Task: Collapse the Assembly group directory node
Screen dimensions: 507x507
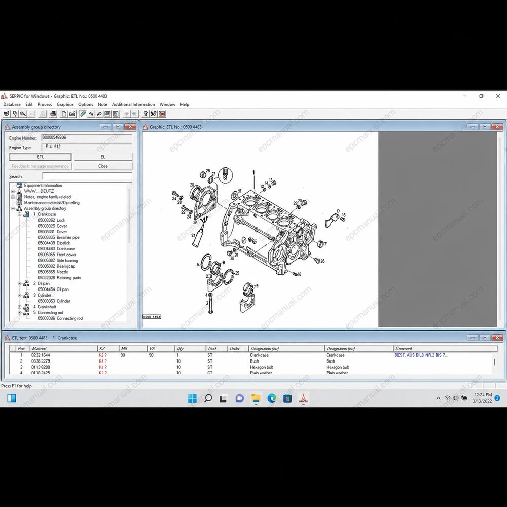Action: pyautogui.click(x=13, y=208)
